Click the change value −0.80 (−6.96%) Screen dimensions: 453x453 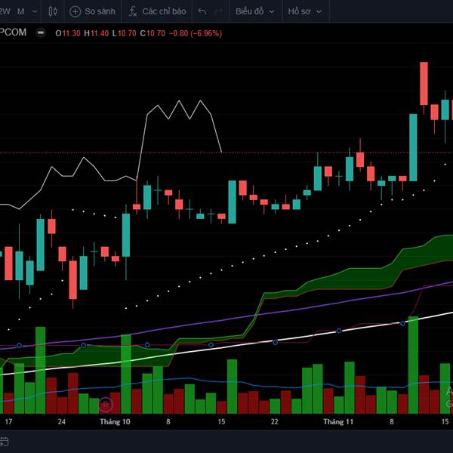tap(196, 33)
